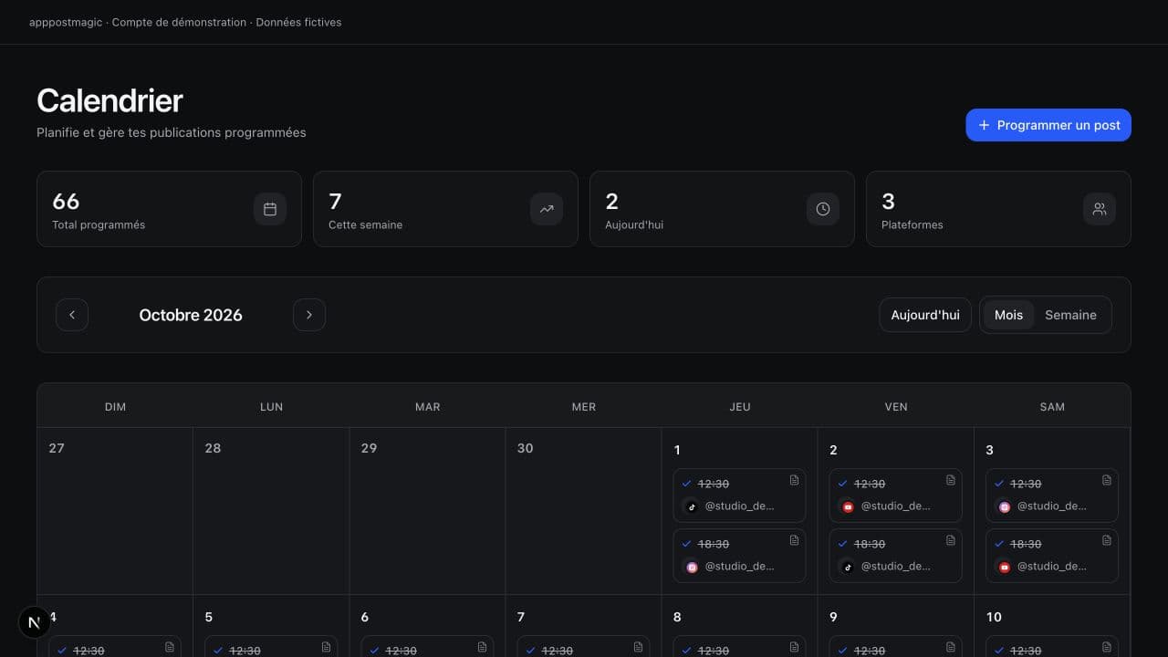Click day number 10 in the calendar
This screenshot has width=1168, height=657.
994,617
